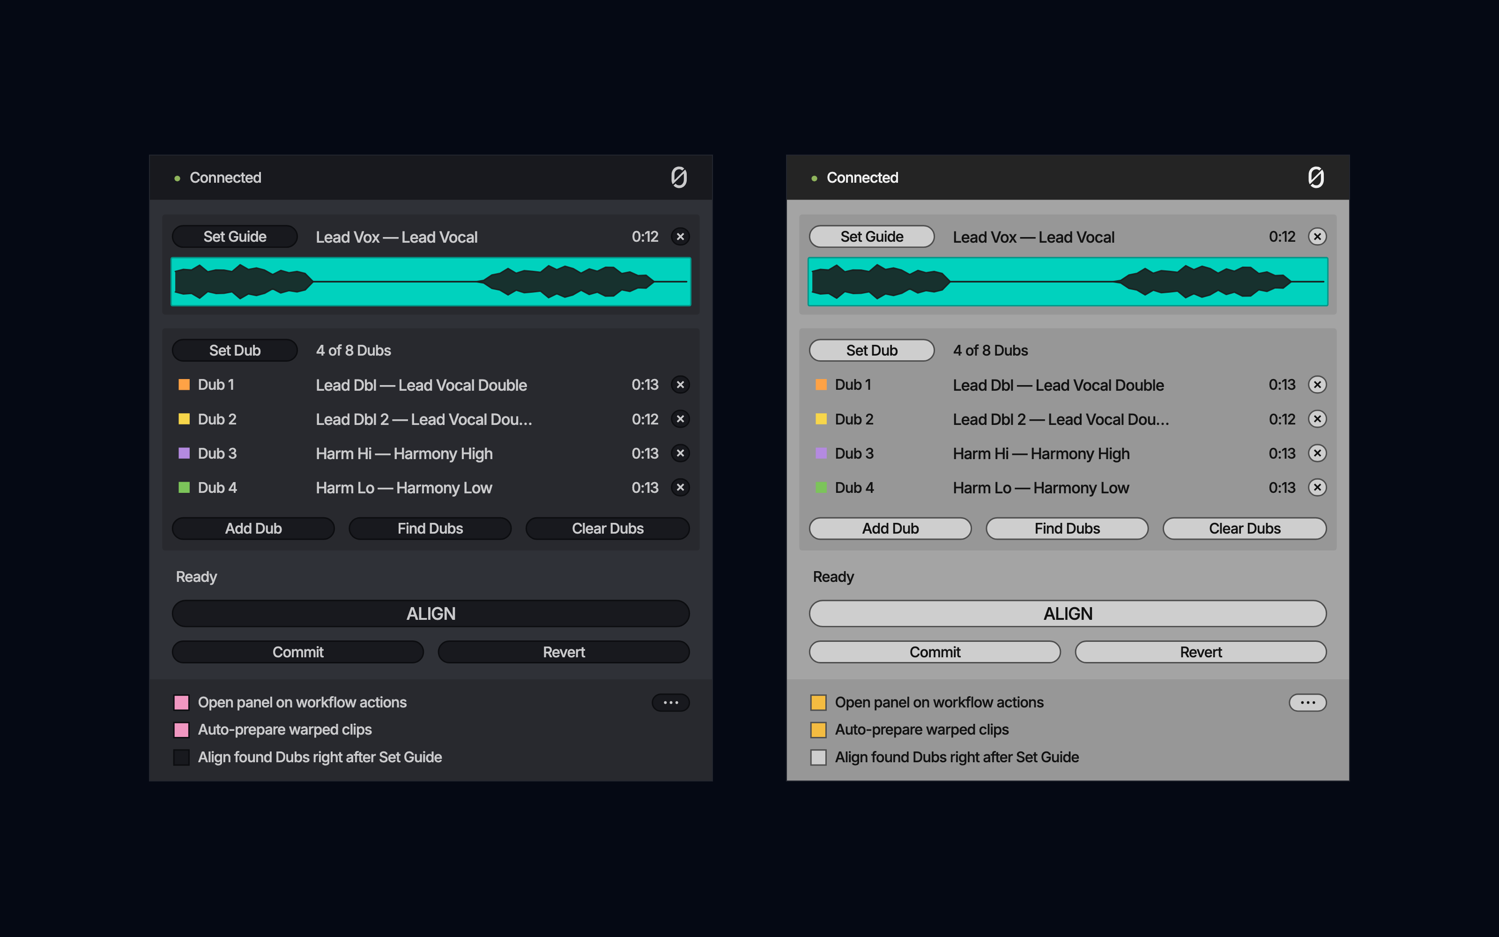Viewport: 1499px width, 937px height.
Task: Click Clear Dubs in light panel
Action: pyautogui.click(x=1245, y=528)
